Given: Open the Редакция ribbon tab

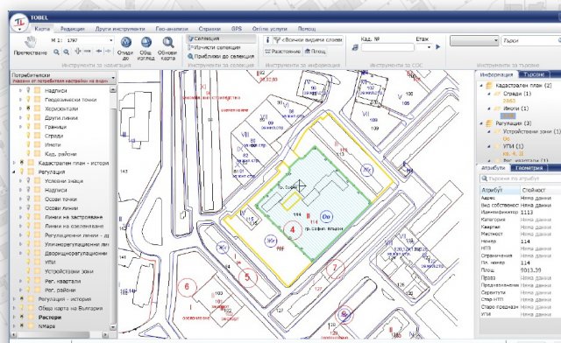Looking at the screenshot, I should [72, 29].
